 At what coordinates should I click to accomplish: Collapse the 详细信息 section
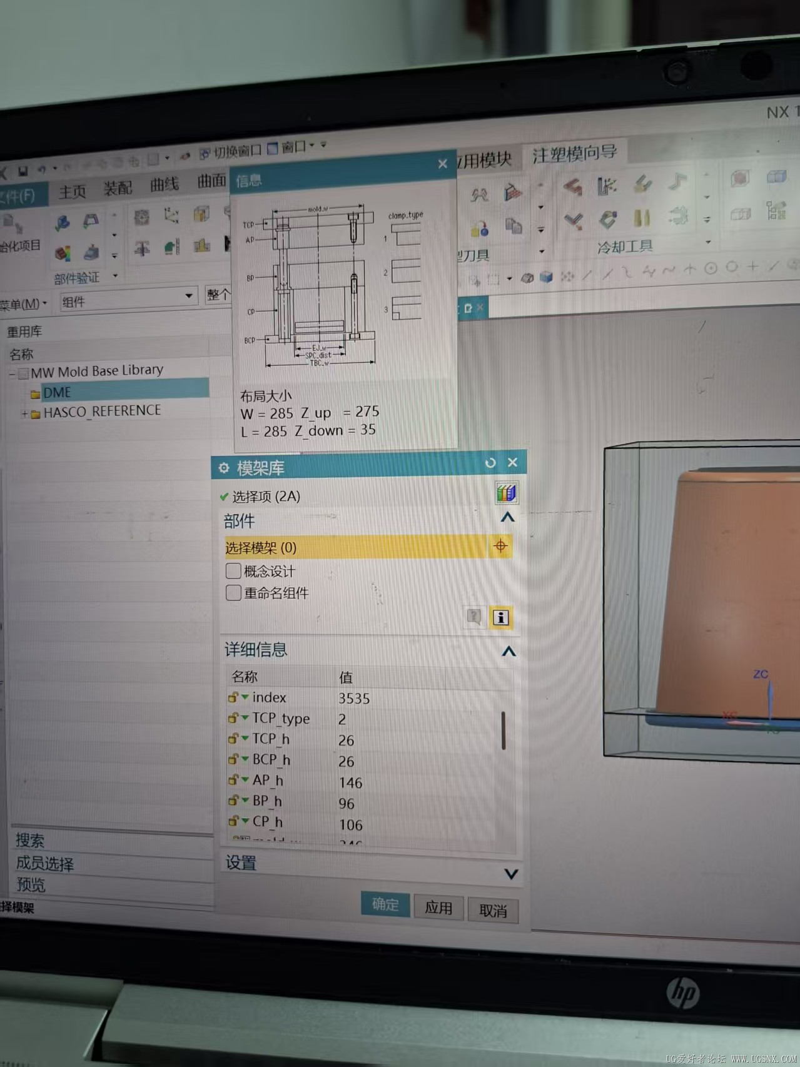pos(509,652)
